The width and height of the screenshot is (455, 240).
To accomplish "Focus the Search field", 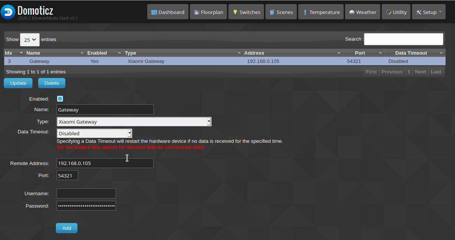I will (x=403, y=39).
